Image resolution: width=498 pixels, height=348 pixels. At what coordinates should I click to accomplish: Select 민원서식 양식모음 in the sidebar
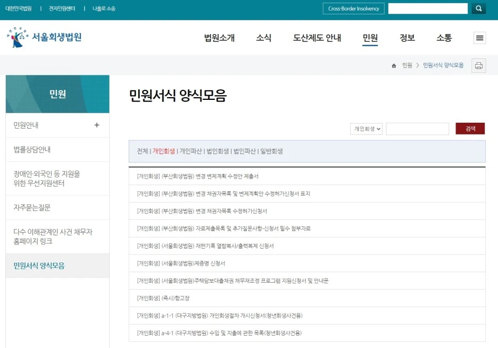pos(38,265)
